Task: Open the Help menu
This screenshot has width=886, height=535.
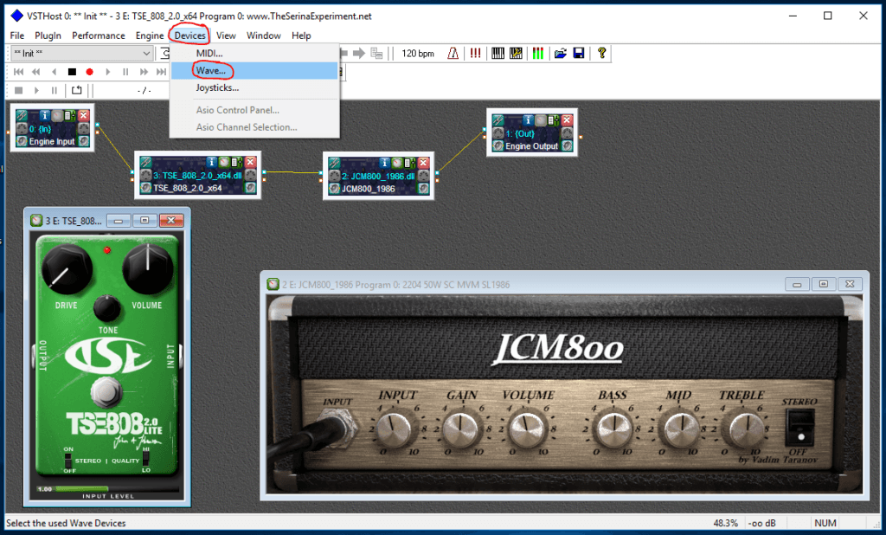Action: tap(301, 35)
